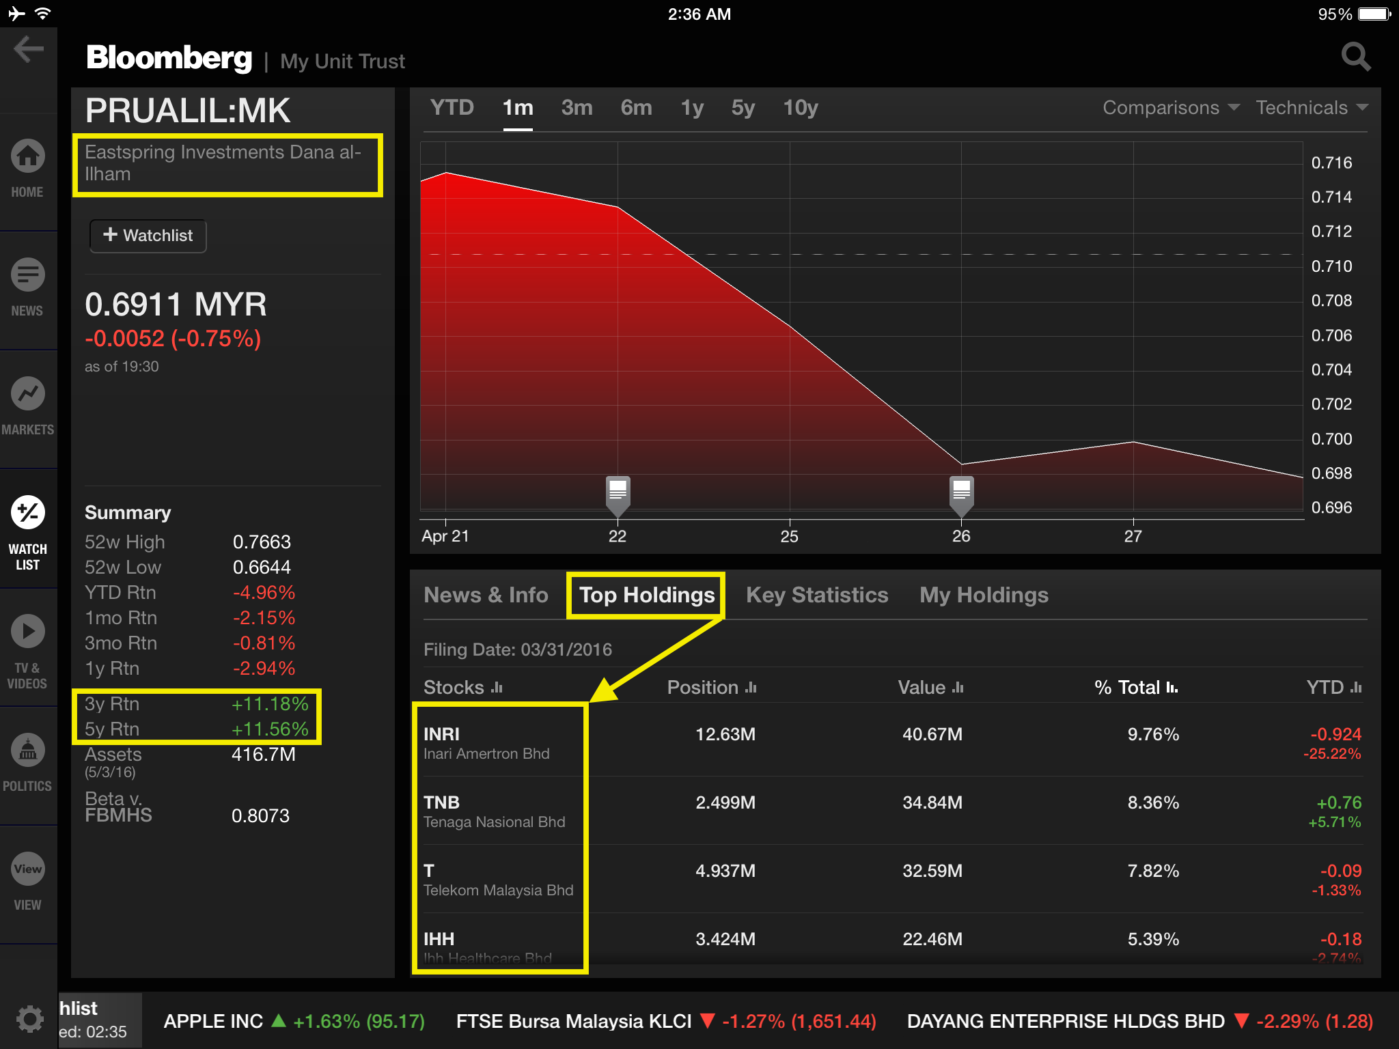
Task: Sort holdings by Position column
Action: (711, 688)
